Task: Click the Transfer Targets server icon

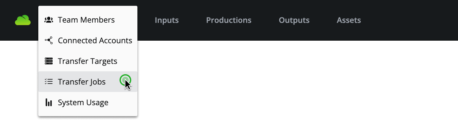Action: point(49,61)
